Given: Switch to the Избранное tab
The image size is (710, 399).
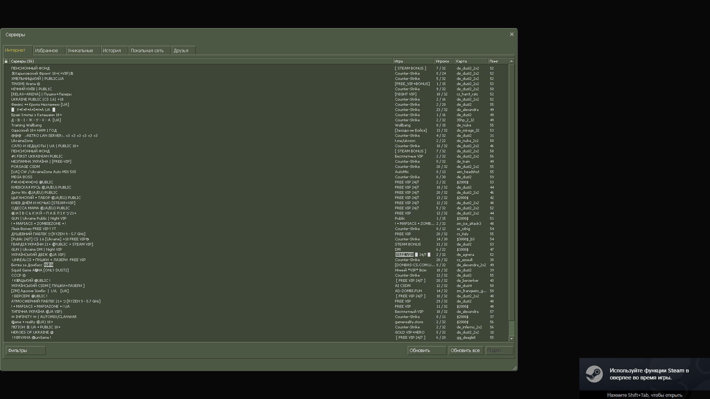Looking at the screenshot, I should [47, 51].
